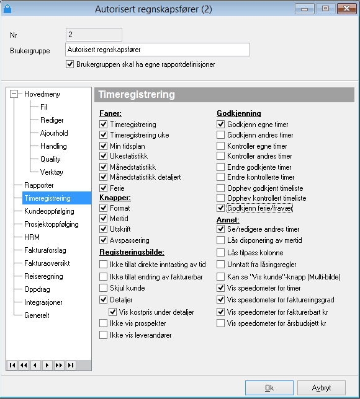Jump forward several records with double-right arrow
This screenshot has width=360, height=399.
tap(59, 366)
